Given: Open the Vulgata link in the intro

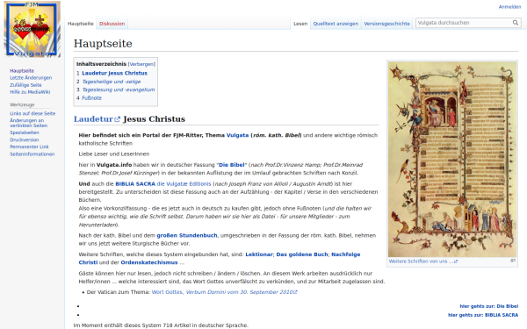Looking at the screenshot, I should (x=237, y=135).
